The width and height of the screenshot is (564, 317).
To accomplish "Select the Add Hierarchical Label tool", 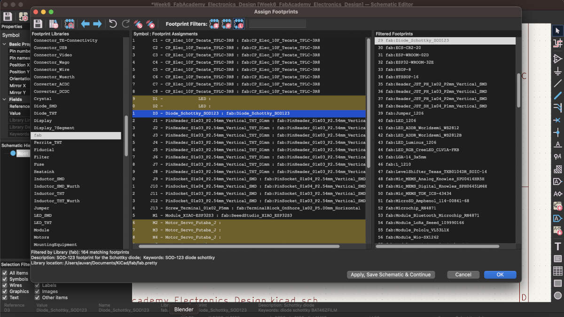I will pos(558,193).
